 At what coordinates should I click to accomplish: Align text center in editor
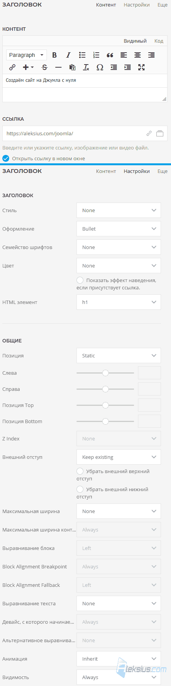coord(138,55)
